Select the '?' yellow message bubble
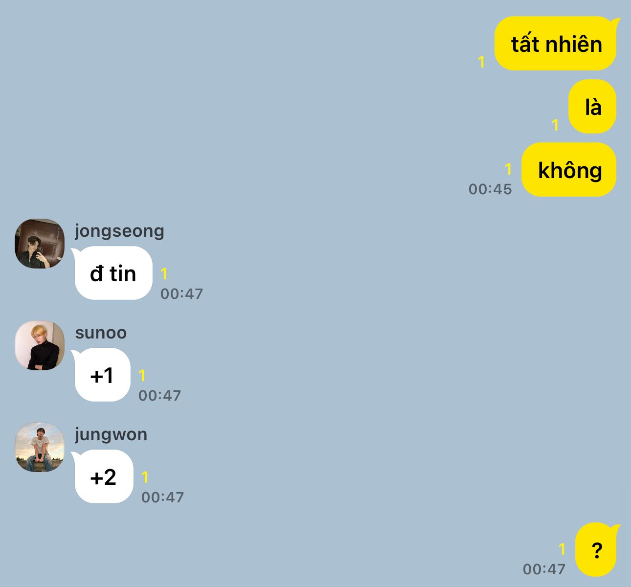631x587 pixels. point(596,550)
